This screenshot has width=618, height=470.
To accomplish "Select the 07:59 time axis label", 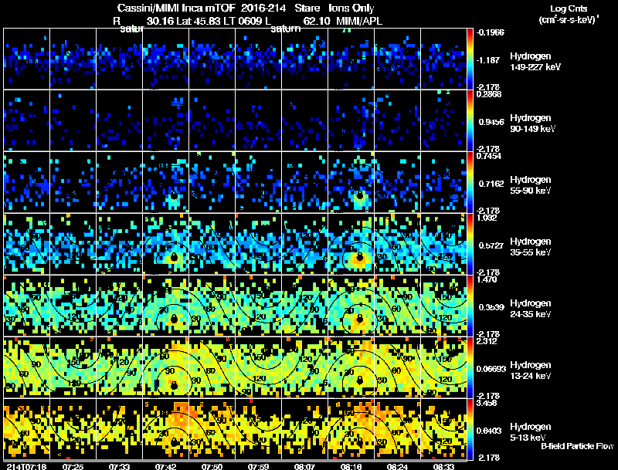I will [258, 466].
